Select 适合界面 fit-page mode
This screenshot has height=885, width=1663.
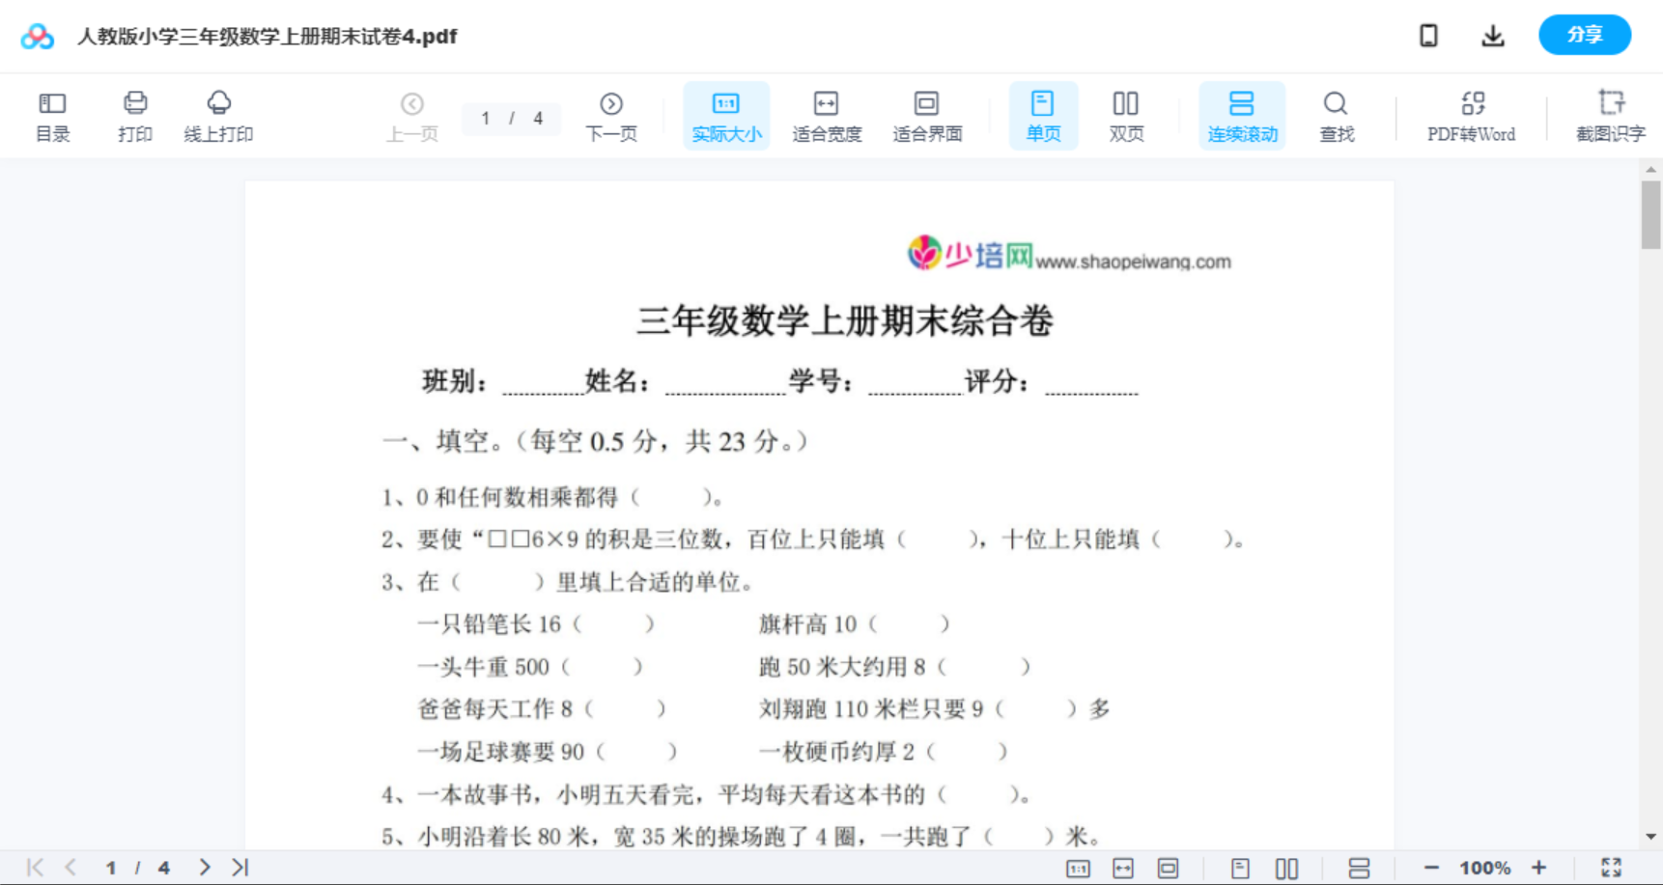coord(927,115)
